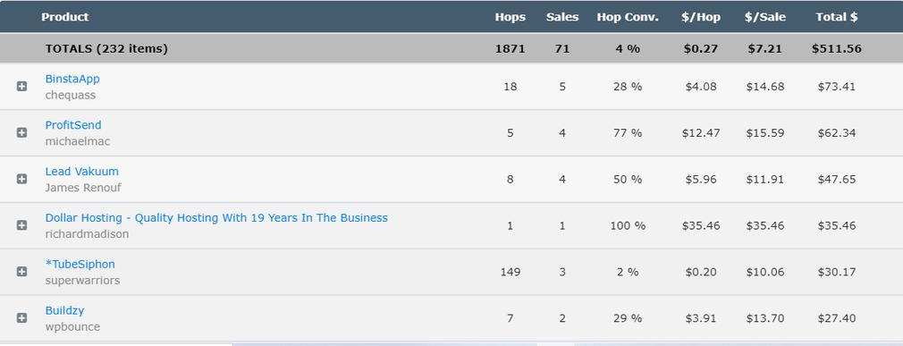Sort by the Hop Conv. column header
The height and width of the screenshot is (346, 903).
point(628,17)
